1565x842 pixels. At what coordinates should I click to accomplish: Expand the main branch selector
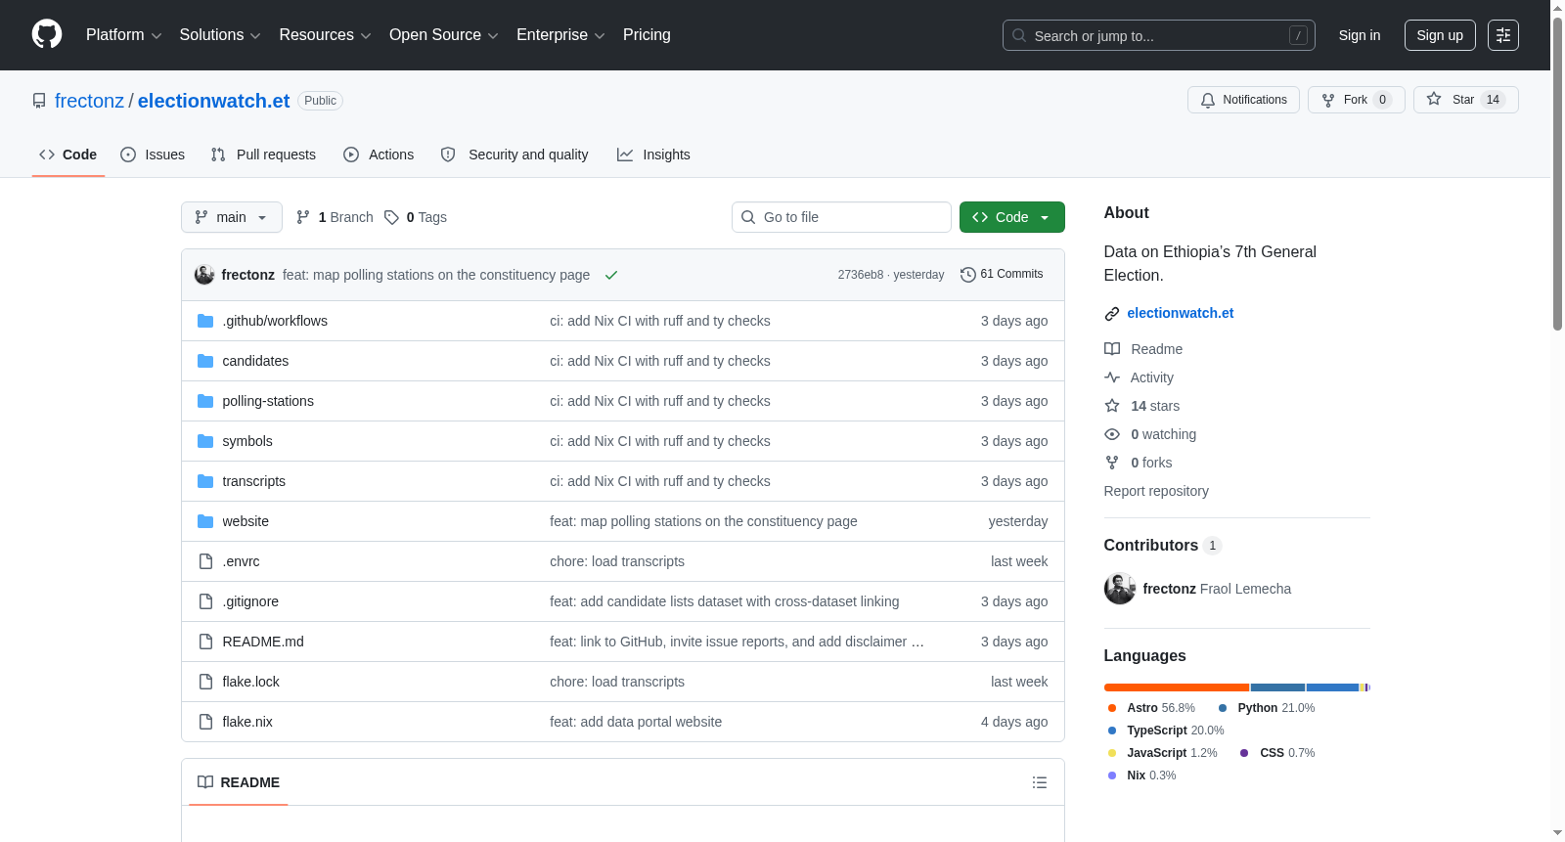232,217
